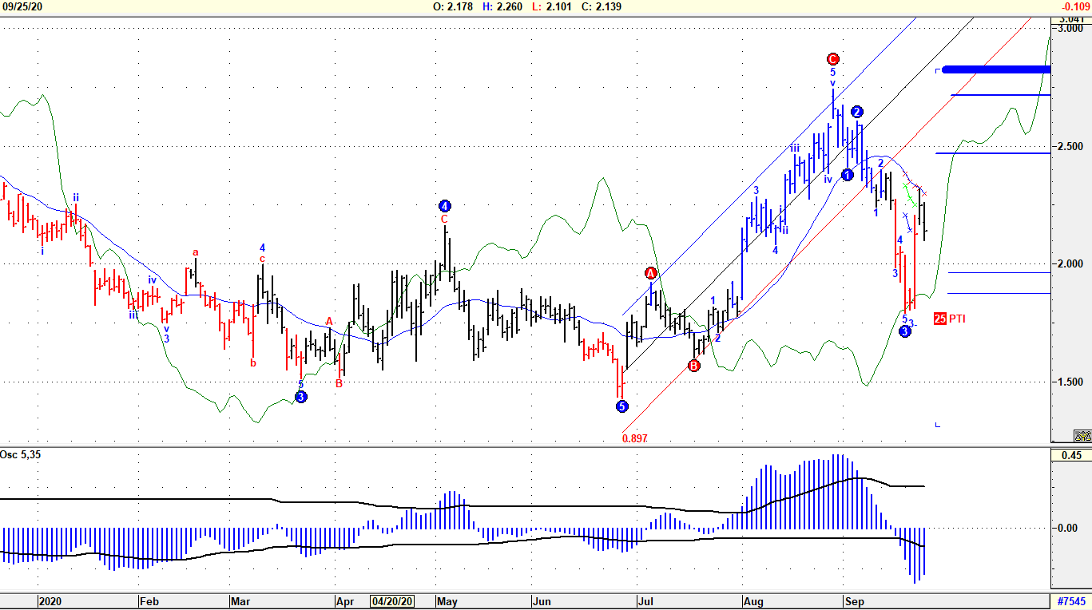Screen dimensions: 1092x610
Task: Click blue circled 2 marker near September top
Action: pyautogui.click(x=857, y=112)
